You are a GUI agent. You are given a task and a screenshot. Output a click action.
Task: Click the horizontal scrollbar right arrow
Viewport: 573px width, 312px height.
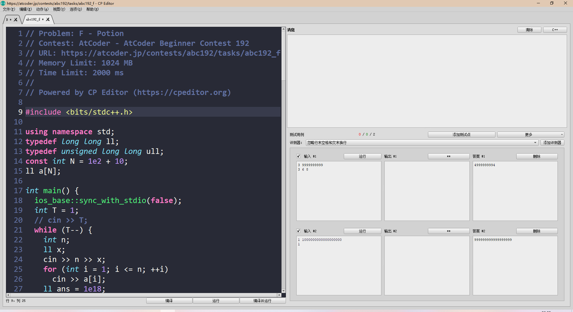279,295
